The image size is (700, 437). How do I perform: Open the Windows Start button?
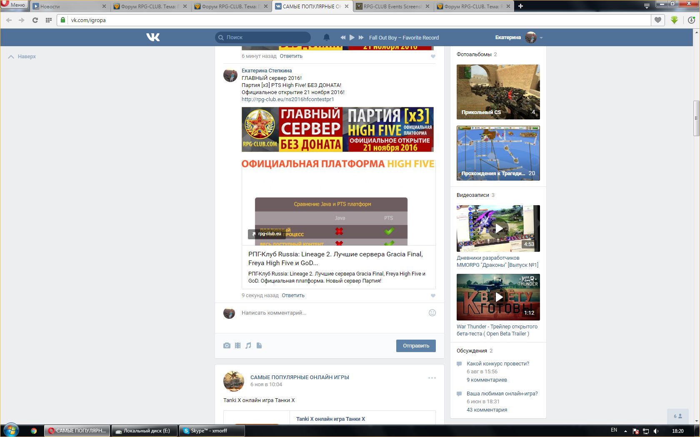pyautogui.click(x=11, y=430)
